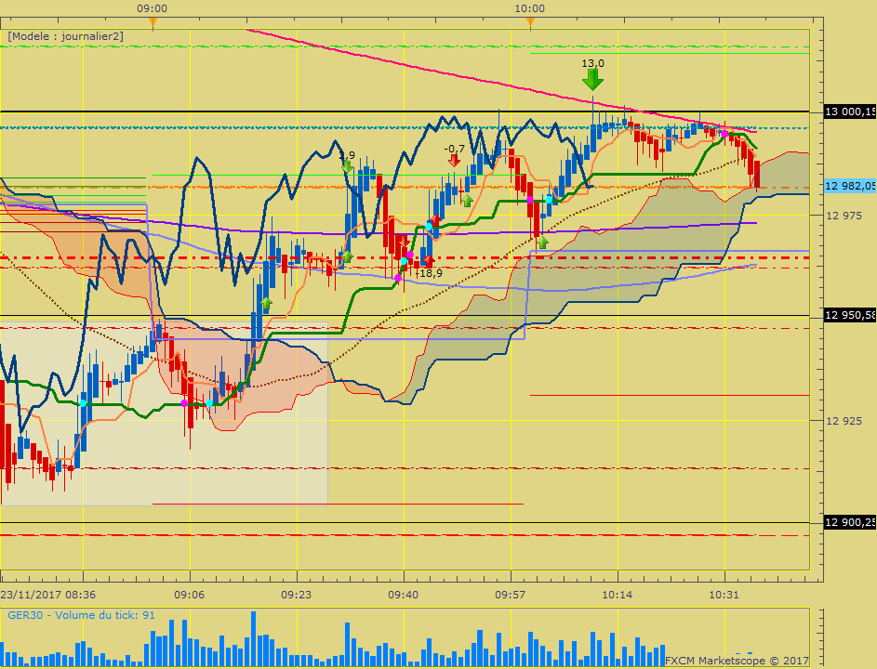Screen dimensions: 877x669
Task: Click the 09:57 time axis label
Action: [510, 595]
